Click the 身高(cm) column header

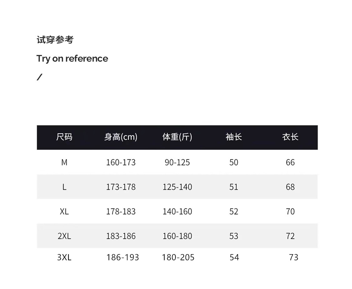pos(121,137)
